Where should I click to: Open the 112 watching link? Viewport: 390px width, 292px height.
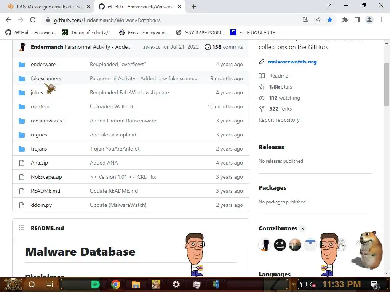click(x=285, y=98)
